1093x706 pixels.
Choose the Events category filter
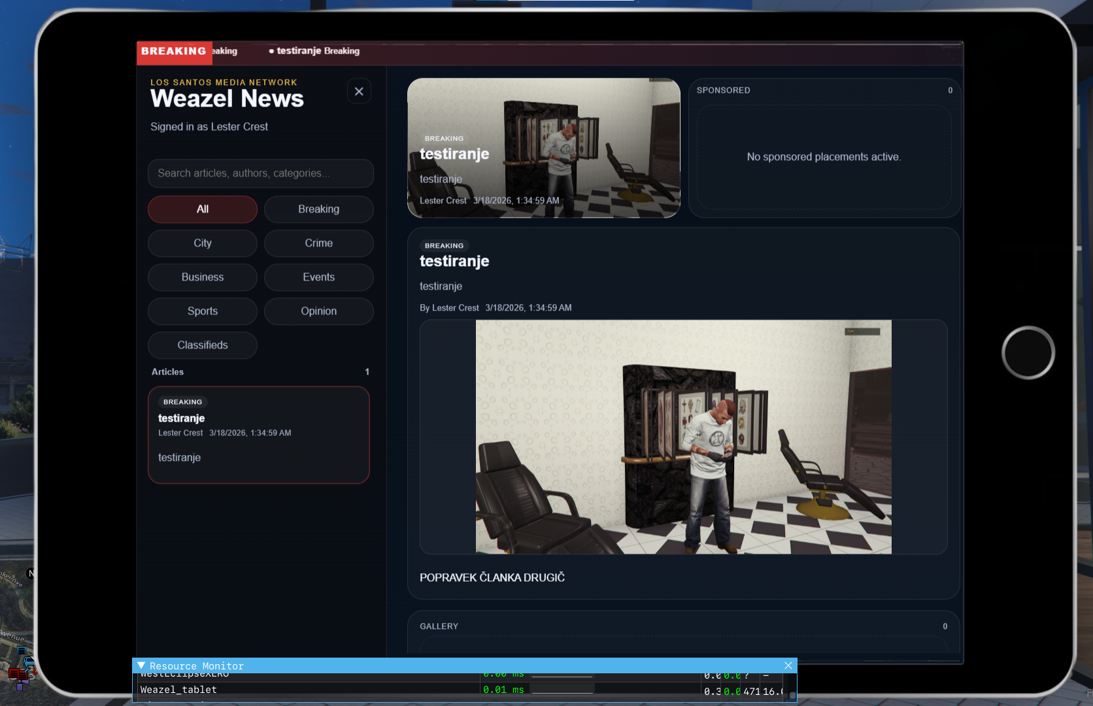pos(319,277)
